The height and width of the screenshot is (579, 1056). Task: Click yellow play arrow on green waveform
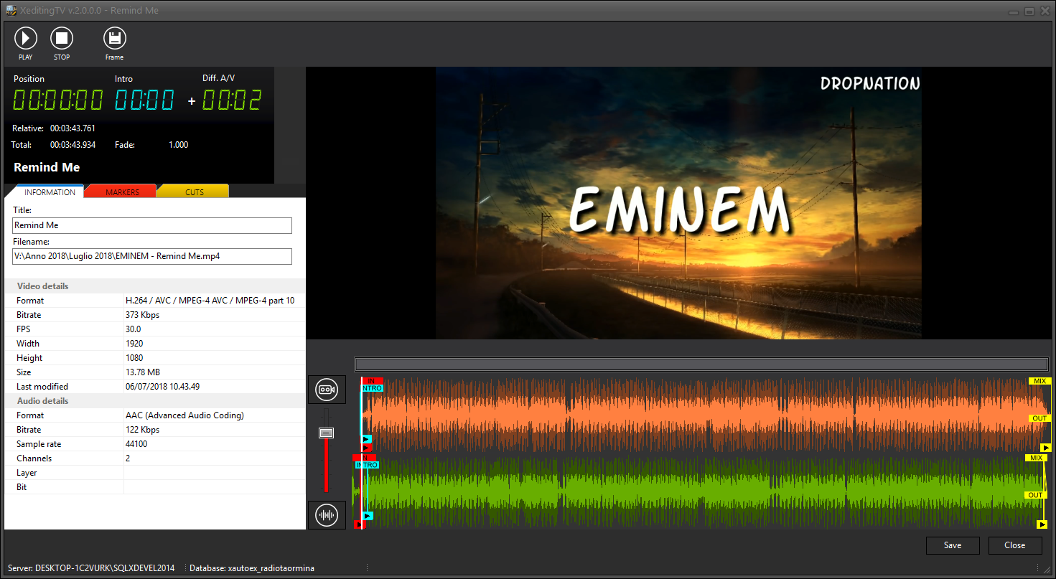[1042, 524]
